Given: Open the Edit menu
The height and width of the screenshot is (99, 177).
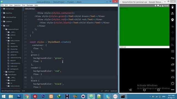Looking at the screenshot, I should click(6, 5).
